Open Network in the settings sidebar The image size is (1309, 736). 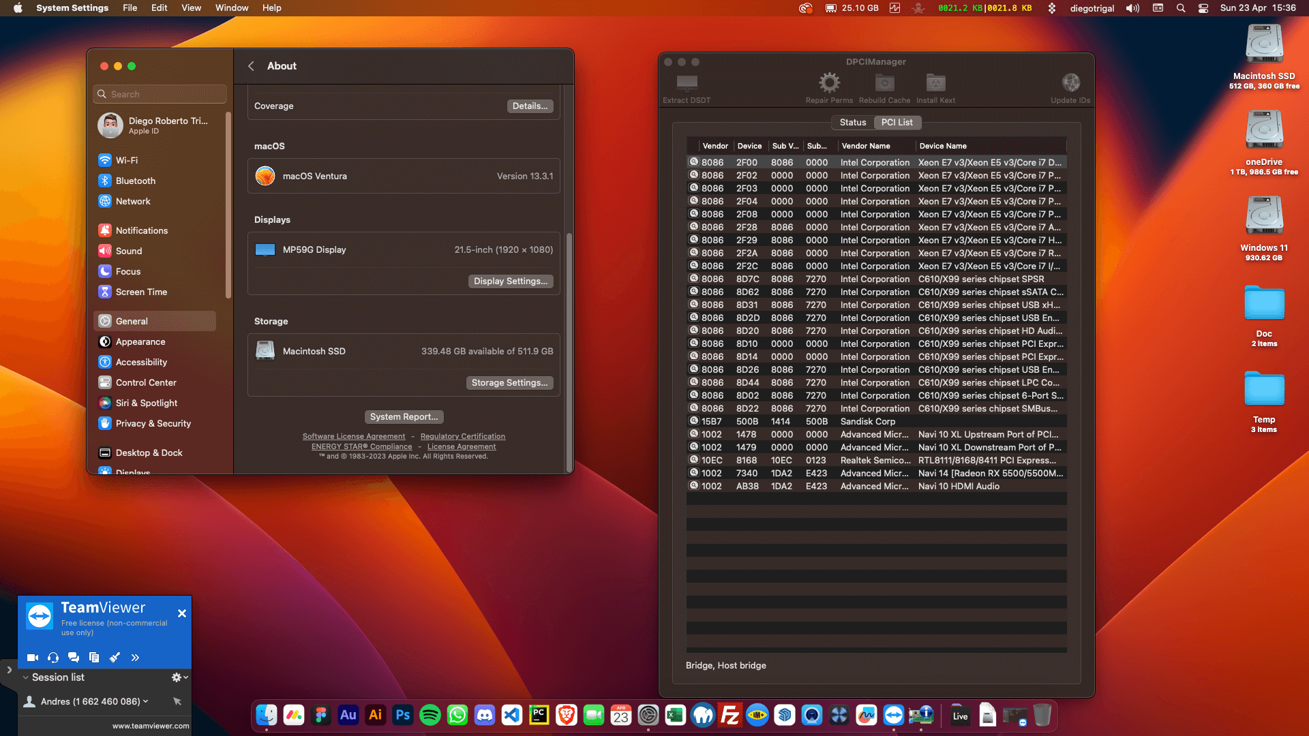pyautogui.click(x=155, y=202)
